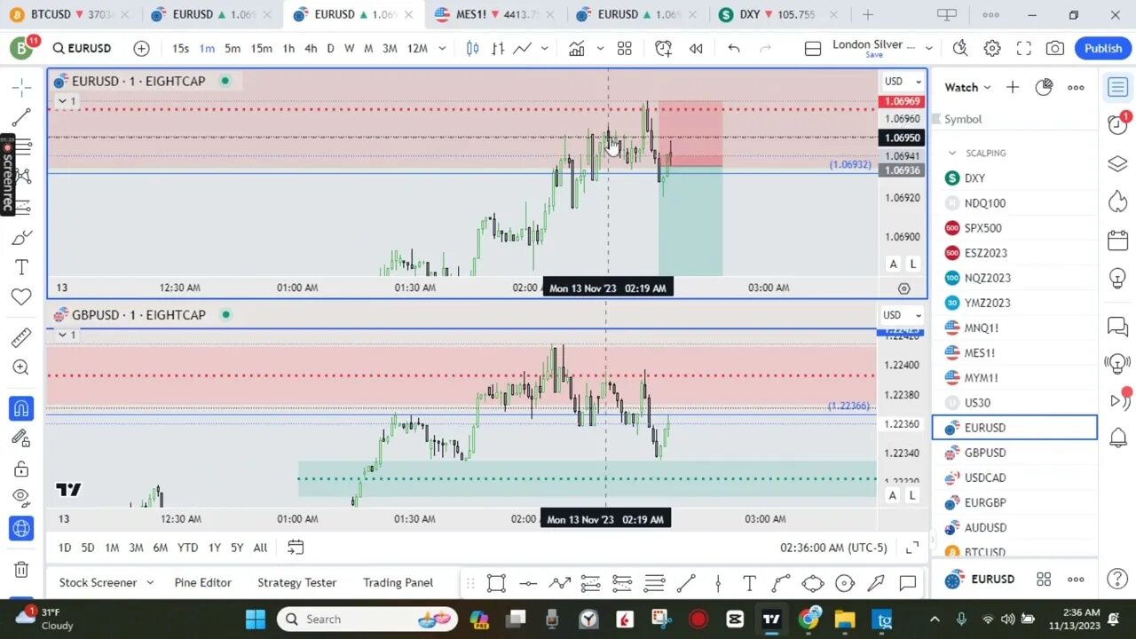Select the rectangle tool in drawing toolbar

pyautogui.click(x=496, y=583)
